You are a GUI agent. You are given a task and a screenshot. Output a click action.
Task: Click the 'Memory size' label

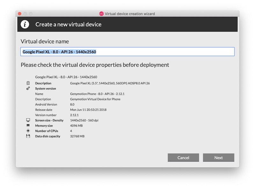(x=44, y=126)
